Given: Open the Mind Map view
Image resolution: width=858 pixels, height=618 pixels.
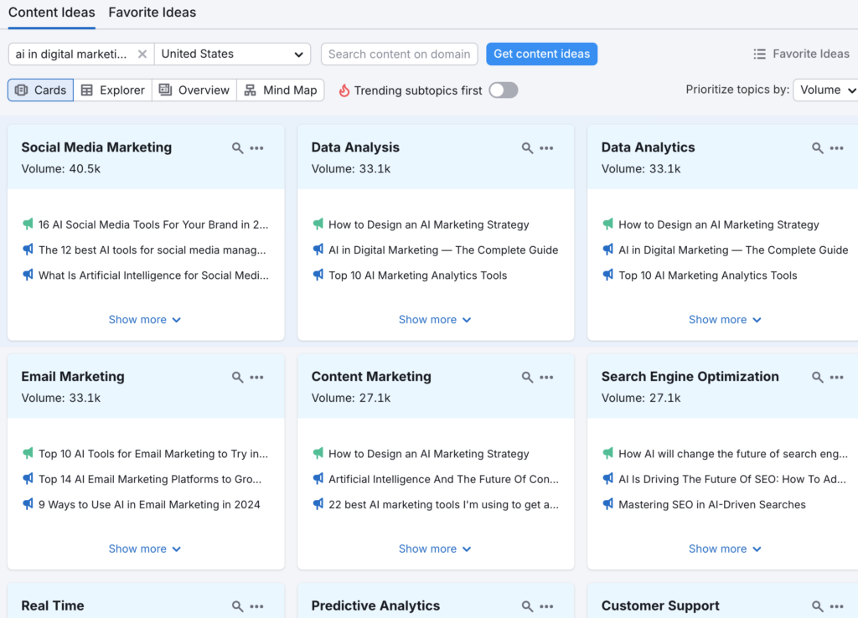Looking at the screenshot, I should (x=281, y=90).
